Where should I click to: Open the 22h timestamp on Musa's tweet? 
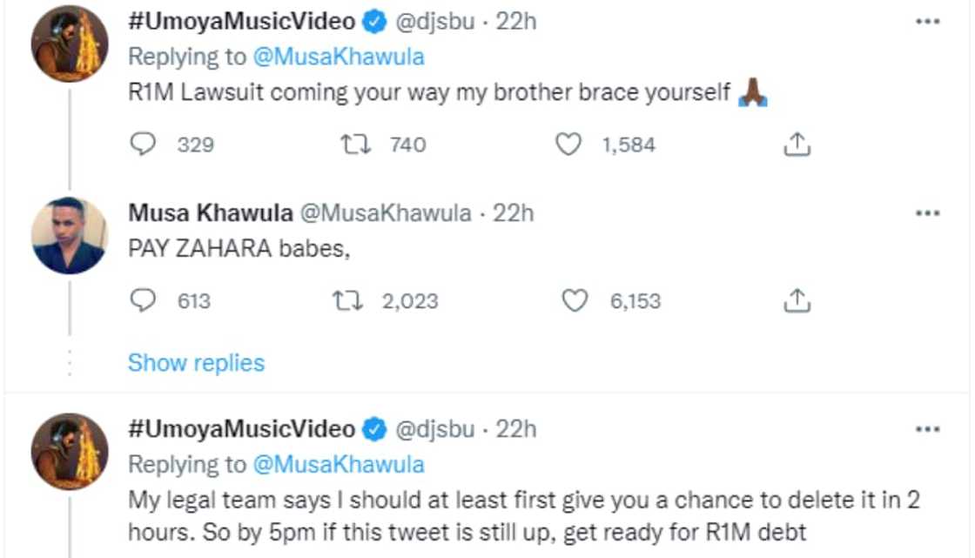pos(514,213)
